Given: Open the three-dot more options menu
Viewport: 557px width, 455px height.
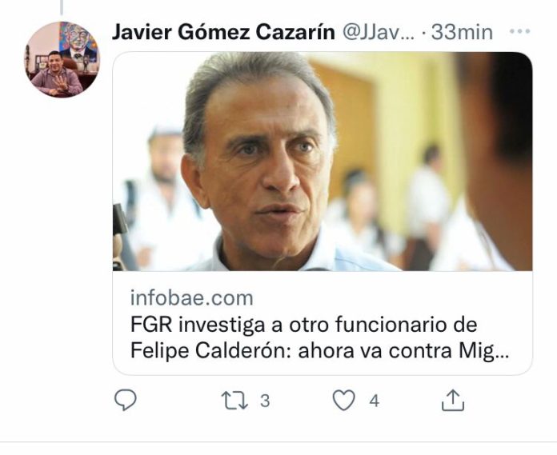Looking at the screenshot, I should point(519,31).
